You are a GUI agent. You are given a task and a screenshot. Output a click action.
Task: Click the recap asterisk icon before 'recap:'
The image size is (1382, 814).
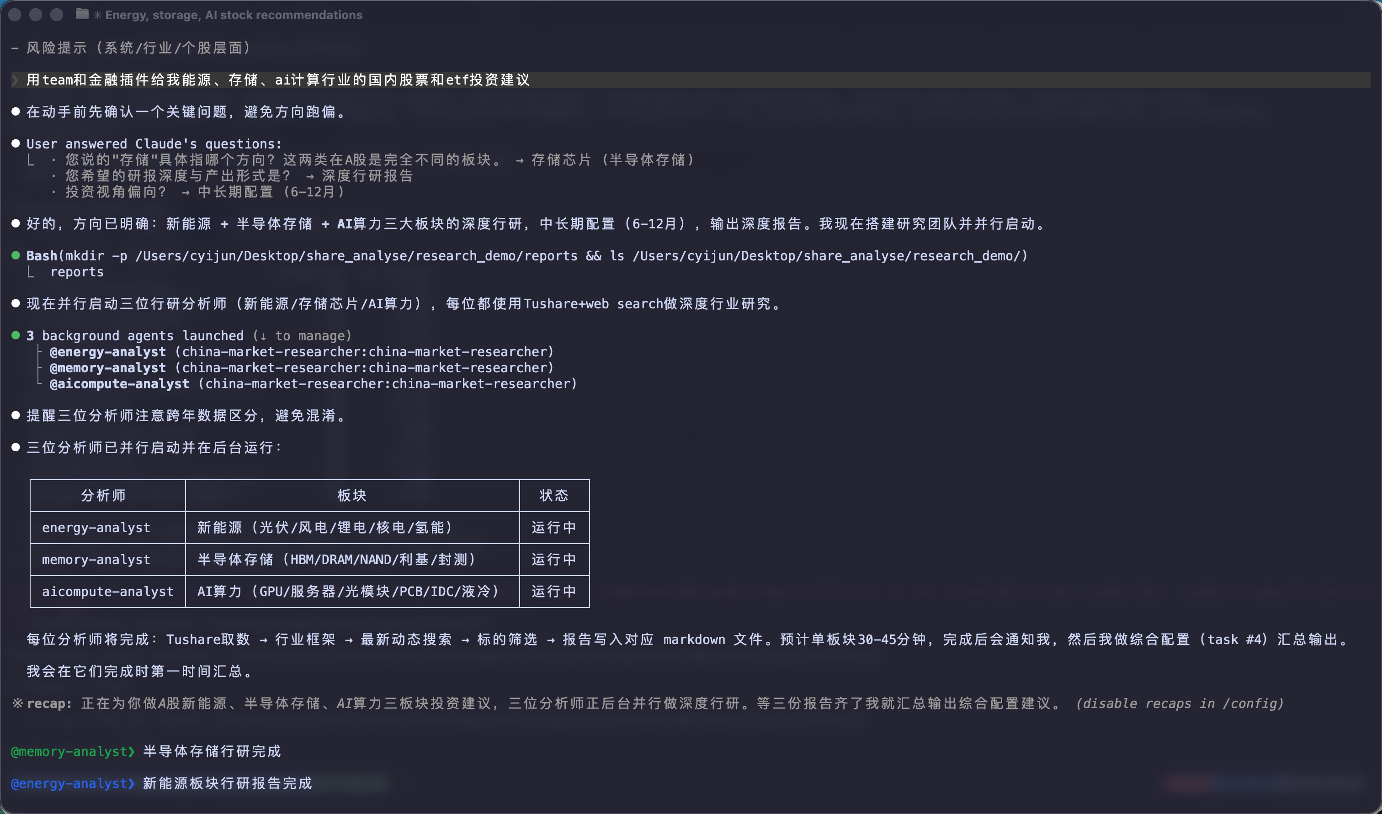[x=17, y=703]
